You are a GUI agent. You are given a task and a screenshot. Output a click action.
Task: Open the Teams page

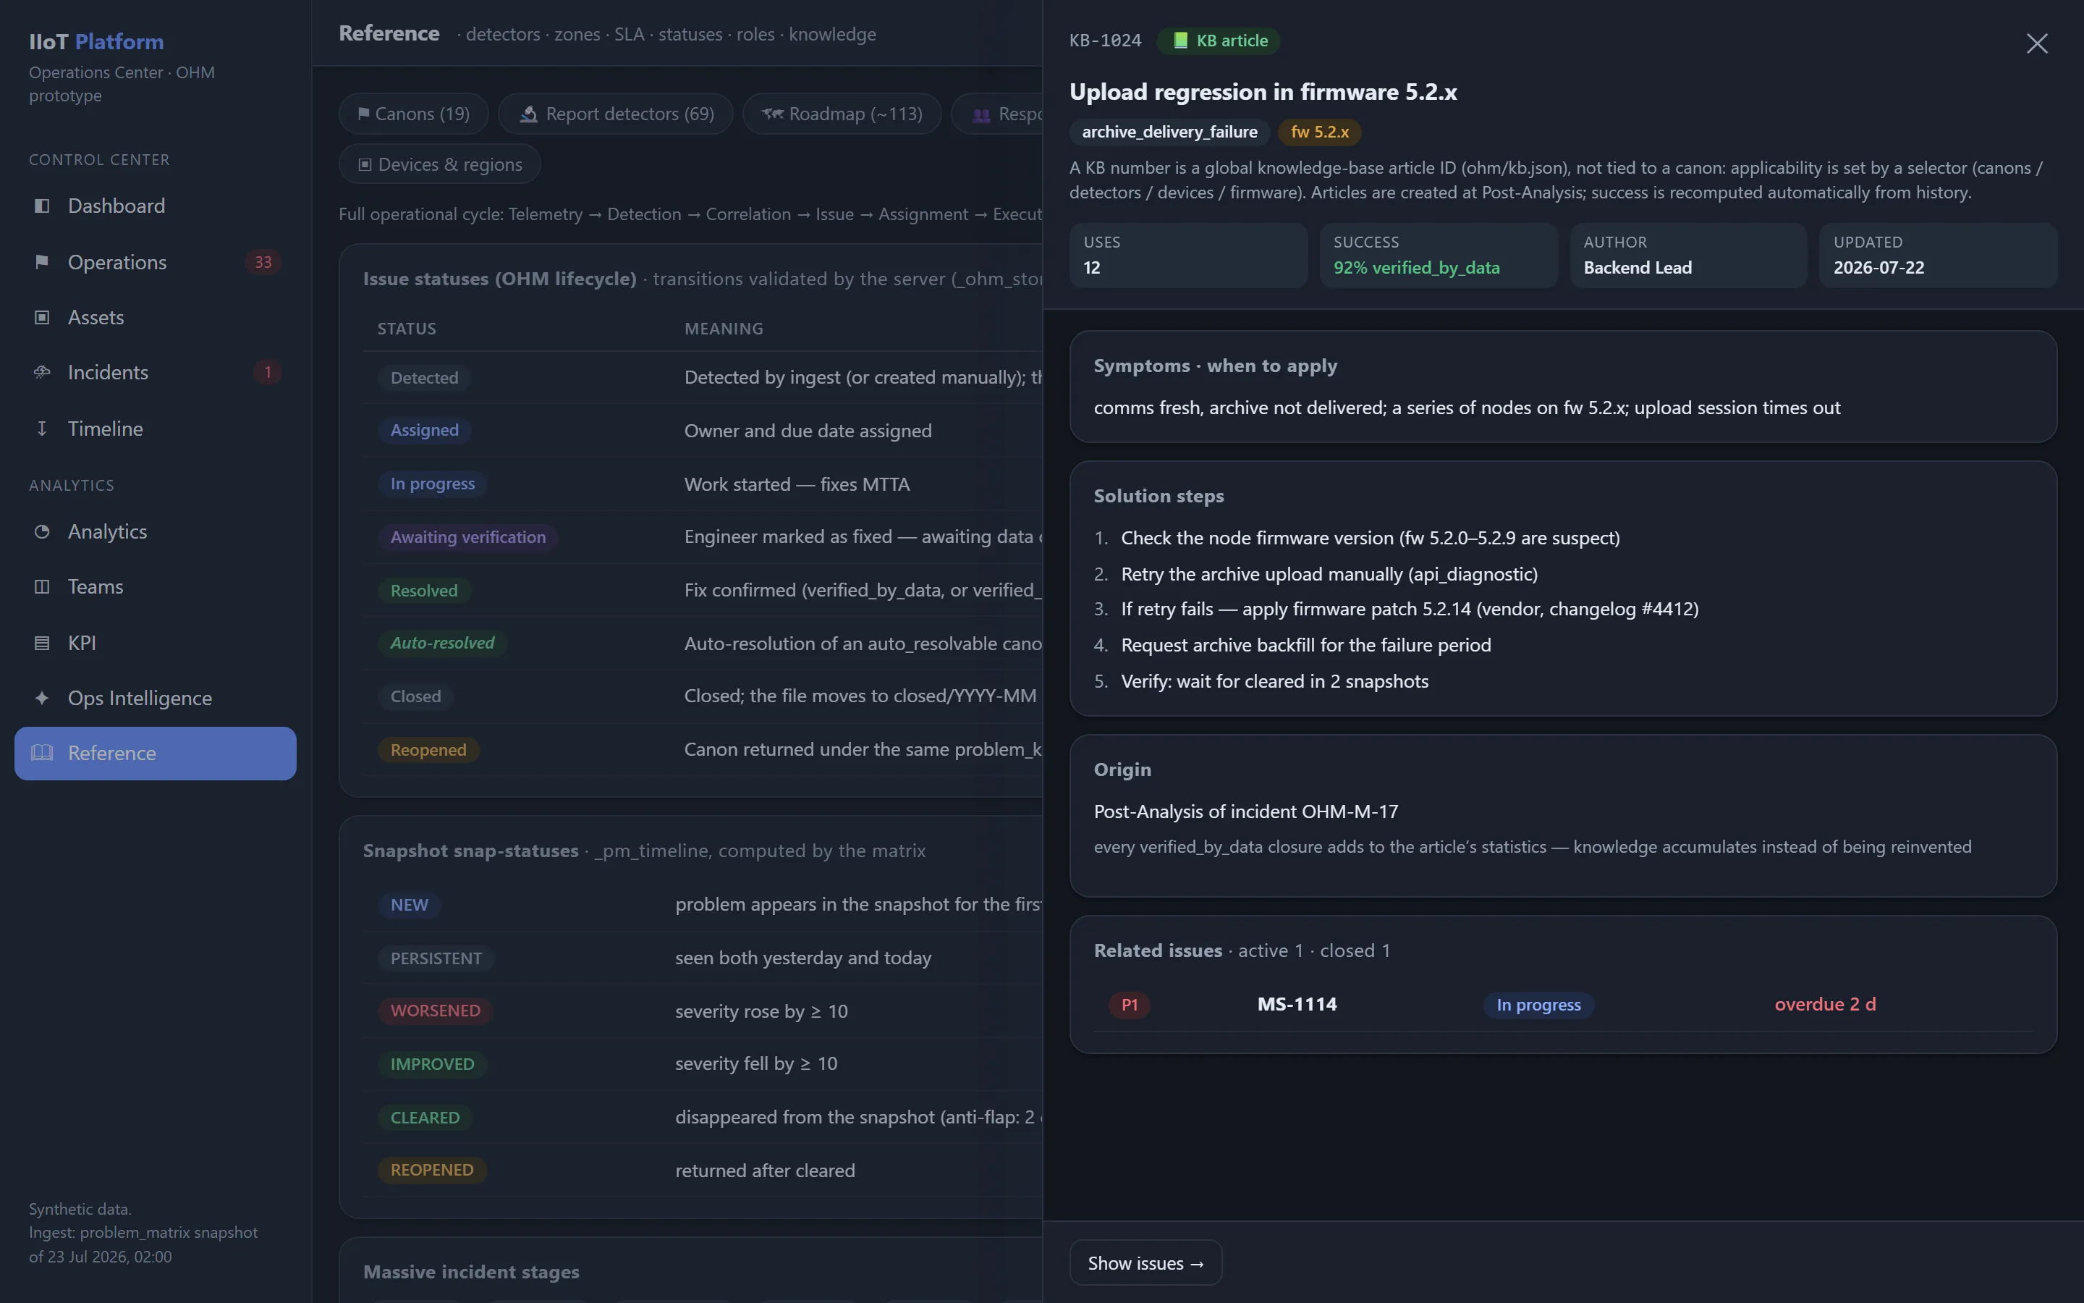coord(155,587)
